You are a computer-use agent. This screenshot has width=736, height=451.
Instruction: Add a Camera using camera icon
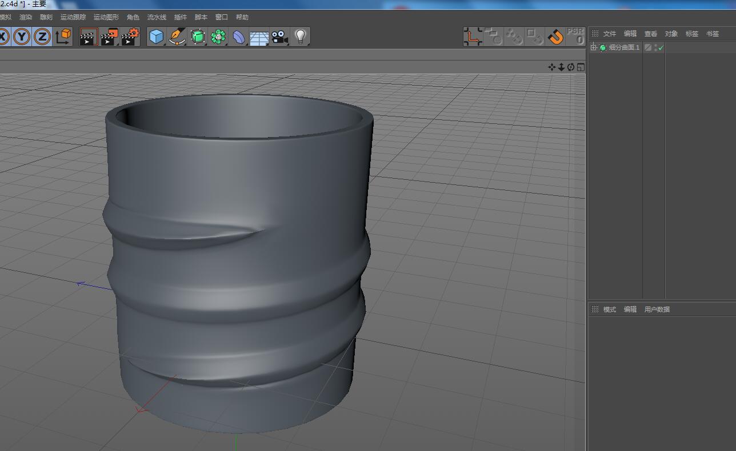[279, 37]
